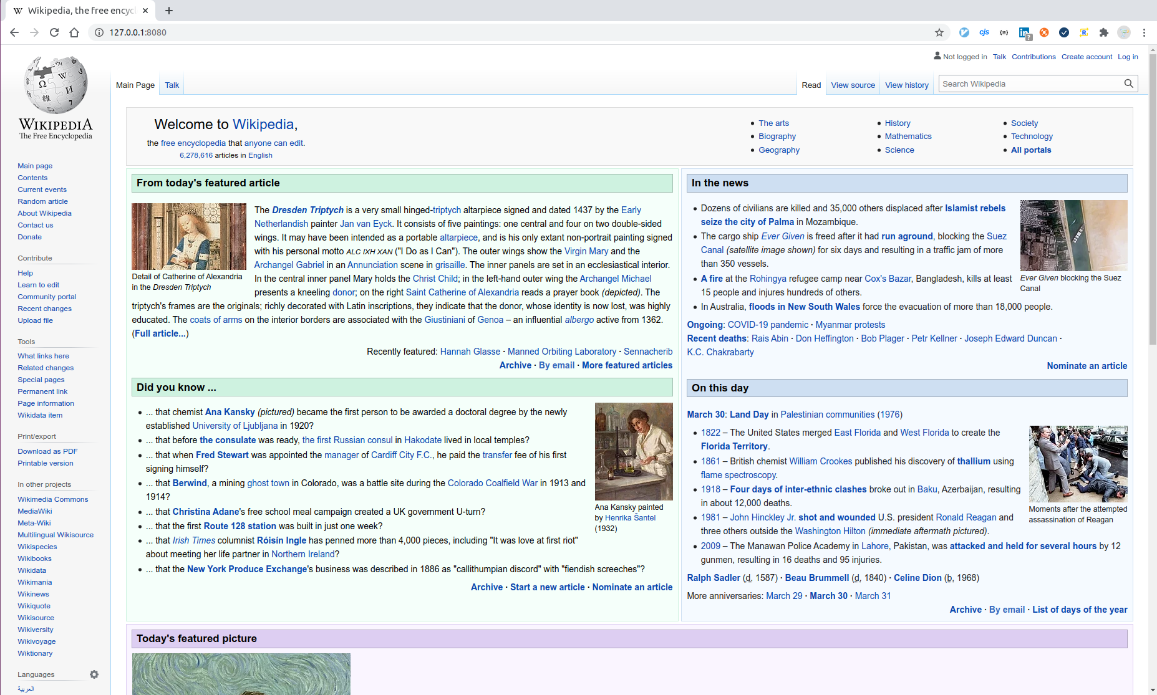Open Ever Given satellite image thumbnail

click(1073, 235)
